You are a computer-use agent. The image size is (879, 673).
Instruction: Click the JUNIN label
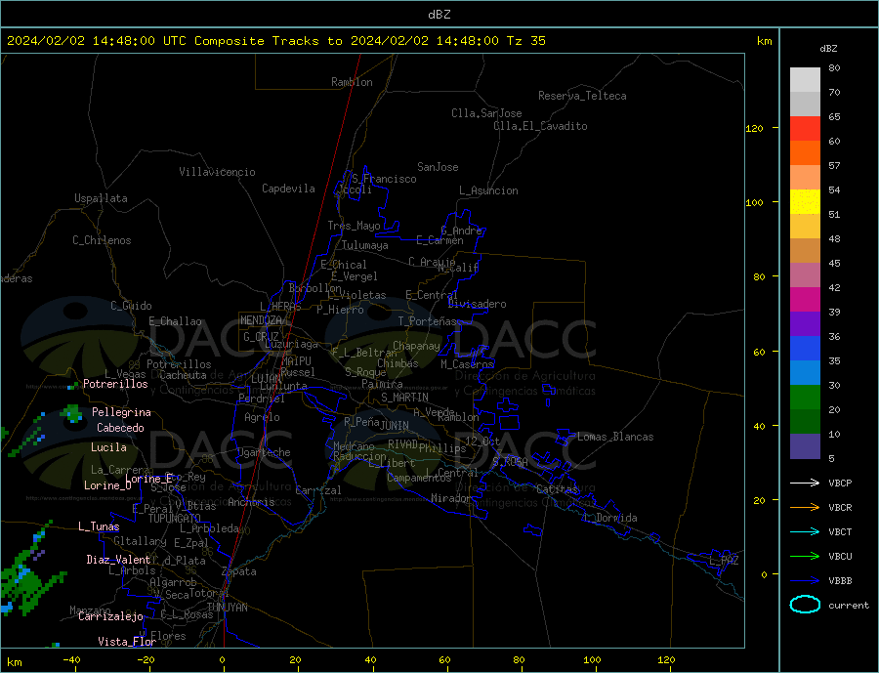[395, 426]
